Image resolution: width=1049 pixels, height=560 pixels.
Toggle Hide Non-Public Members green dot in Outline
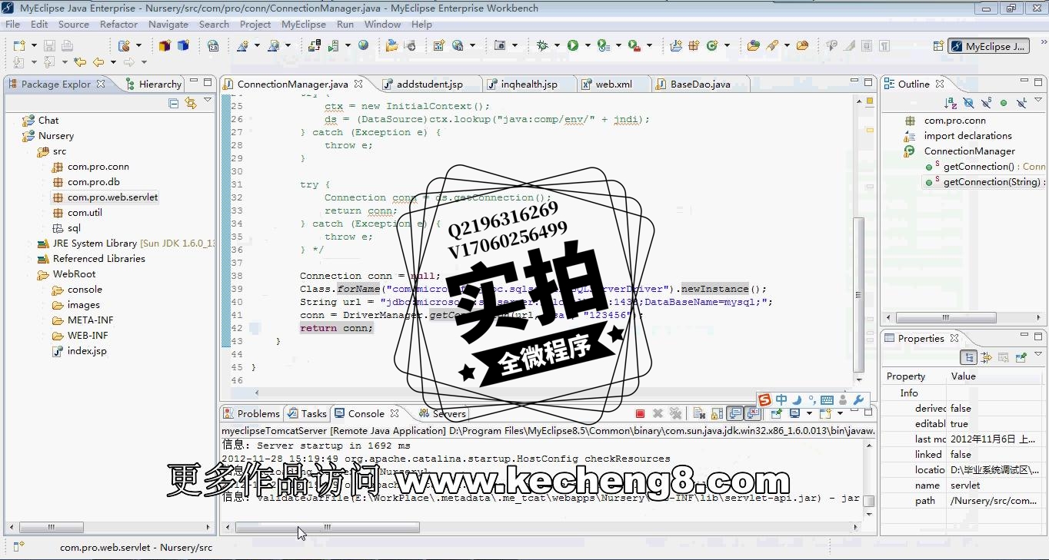1004,103
